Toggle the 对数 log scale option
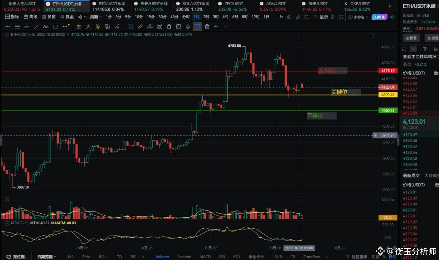439x260 pixels. (x=376, y=257)
